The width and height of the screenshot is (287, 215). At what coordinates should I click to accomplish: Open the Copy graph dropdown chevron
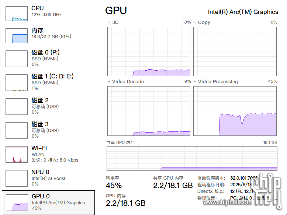point(195,22)
